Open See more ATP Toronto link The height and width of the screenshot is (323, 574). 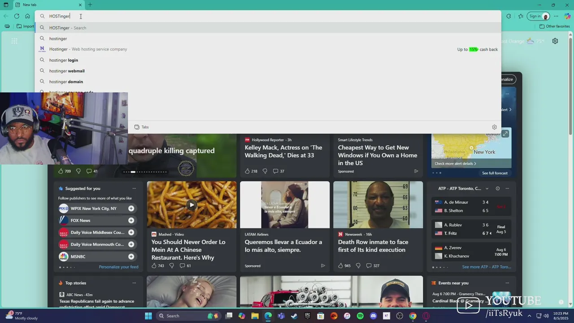(x=487, y=267)
